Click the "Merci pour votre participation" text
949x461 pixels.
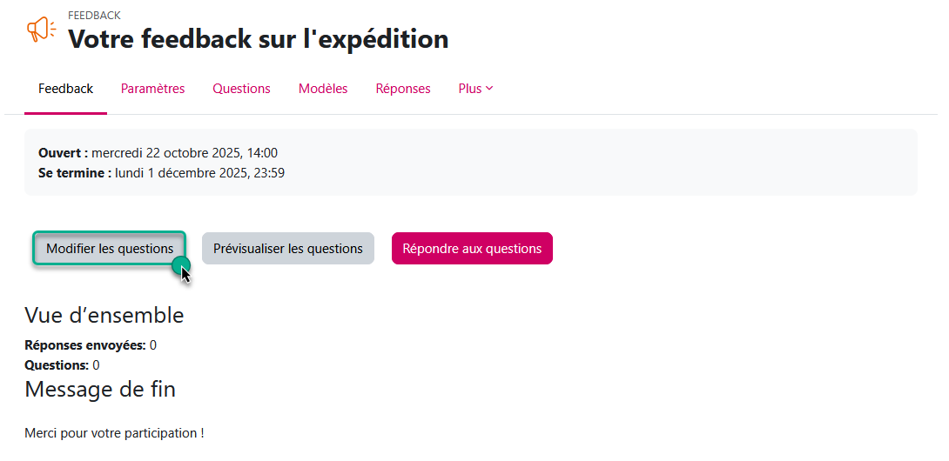114,433
